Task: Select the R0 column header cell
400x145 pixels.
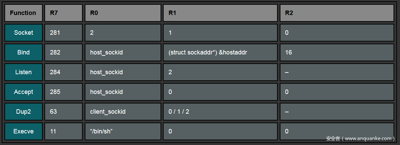Action: point(123,13)
